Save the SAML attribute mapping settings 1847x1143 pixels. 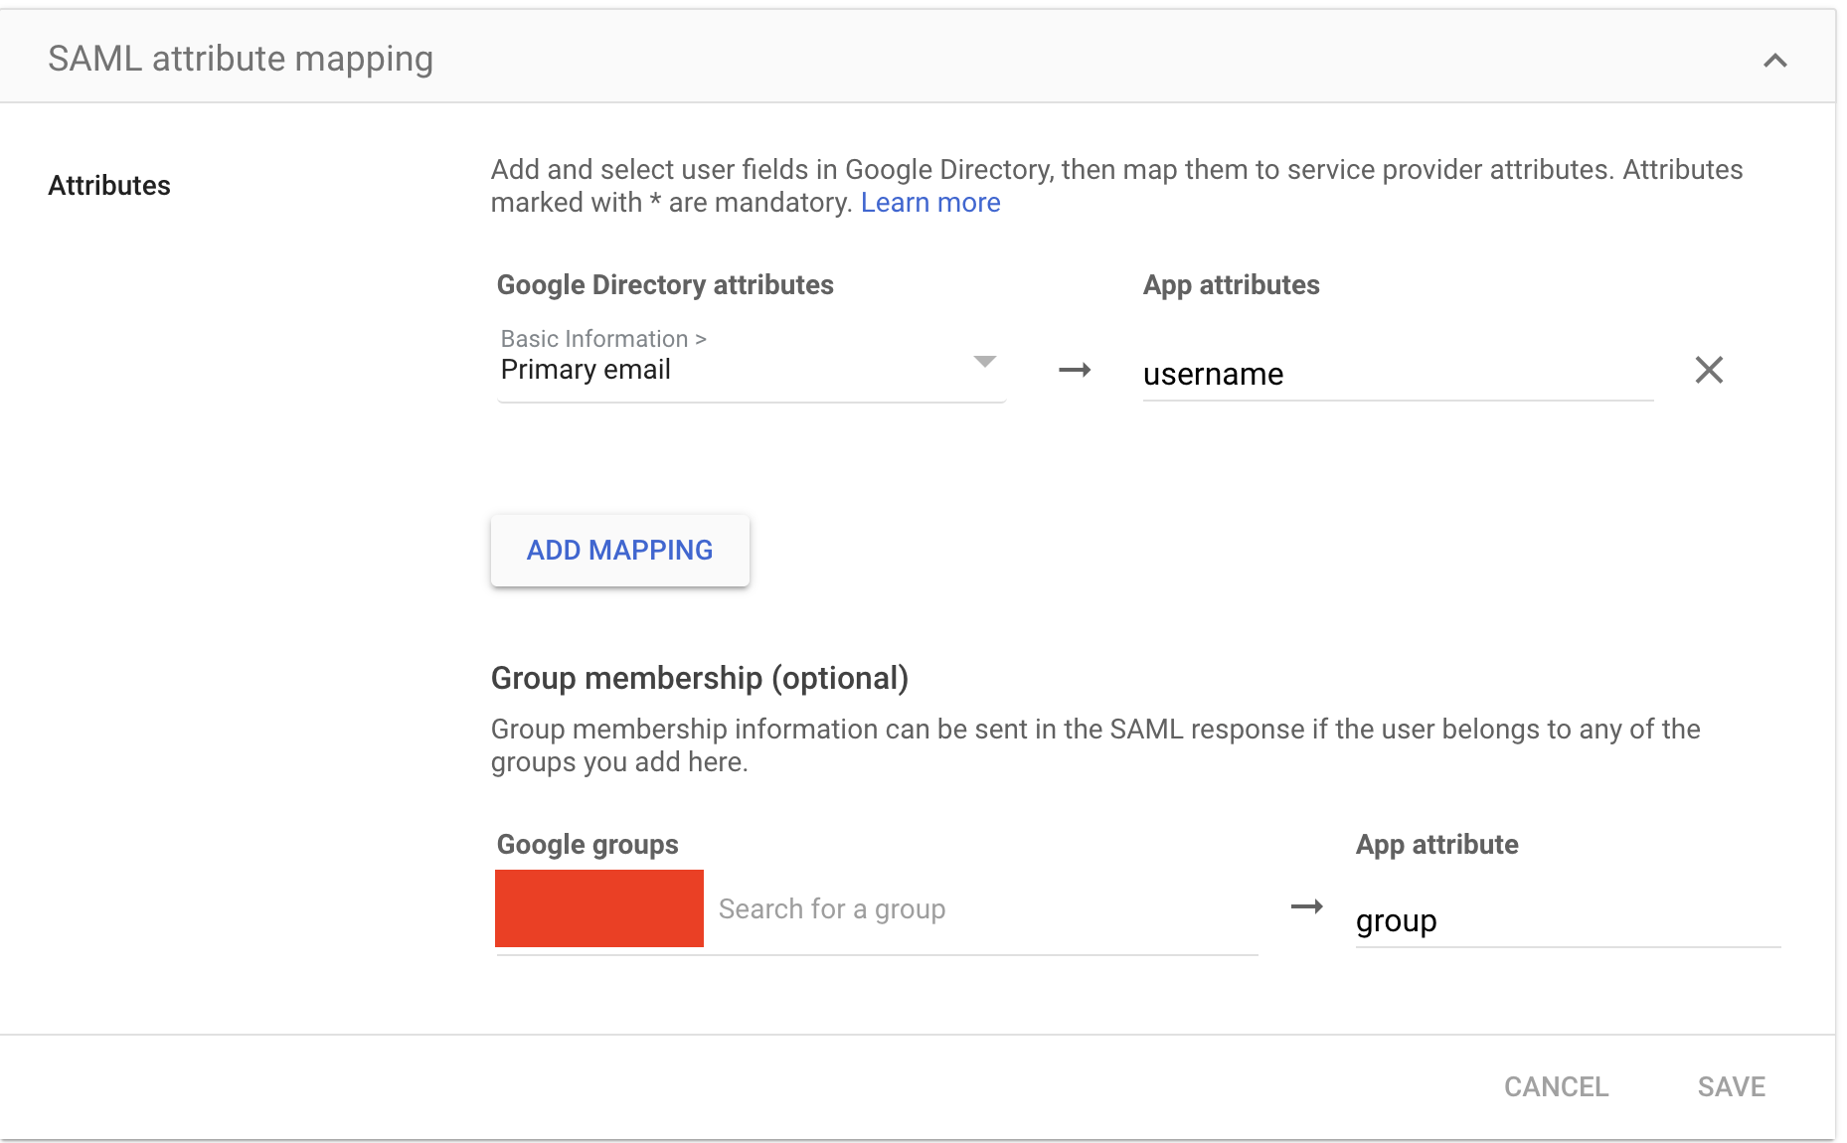pyautogui.click(x=1731, y=1086)
